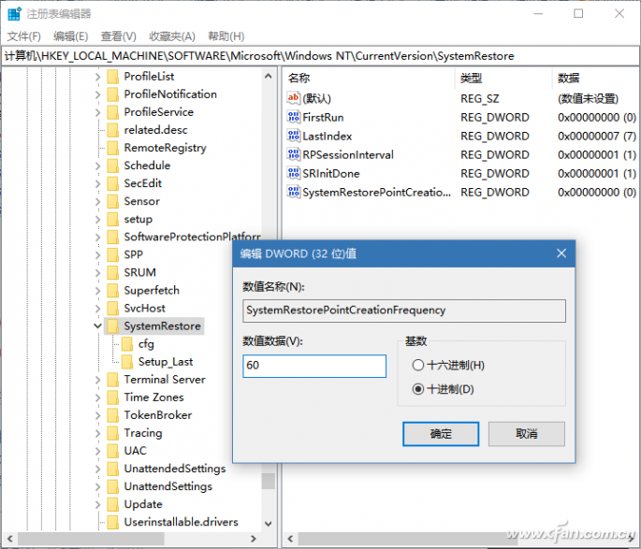
Task: Click the Sensor folder icon
Action: [112, 201]
